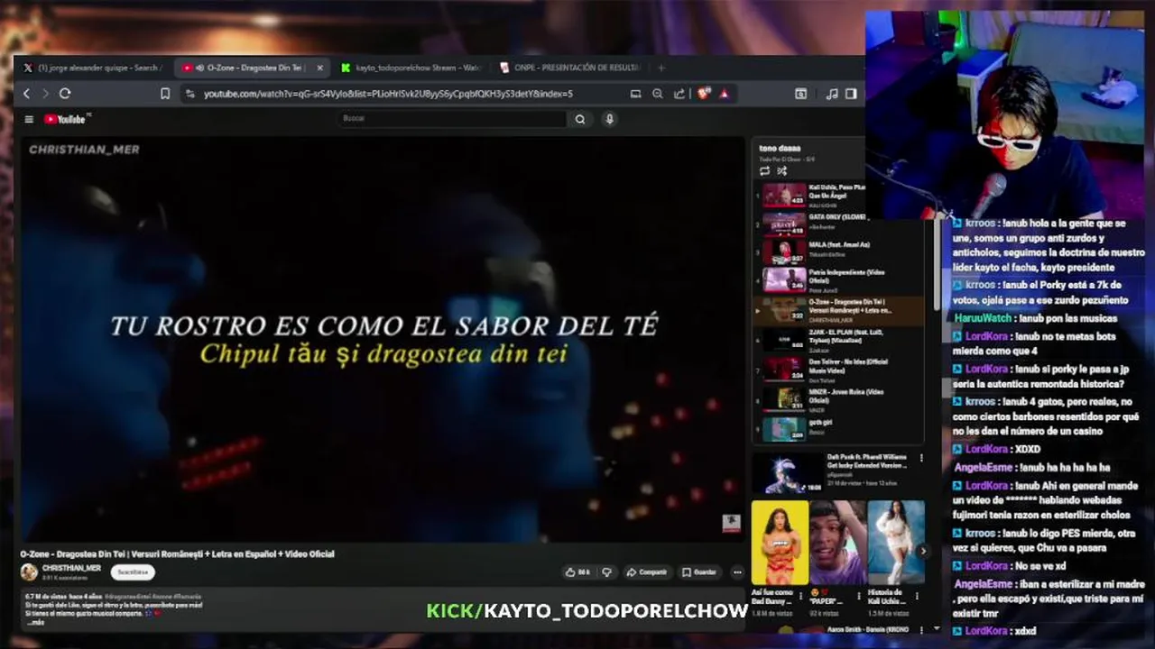Play Patria Independiente playlist video
Image resolution: width=1155 pixels, height=649 pixels.
839,280
